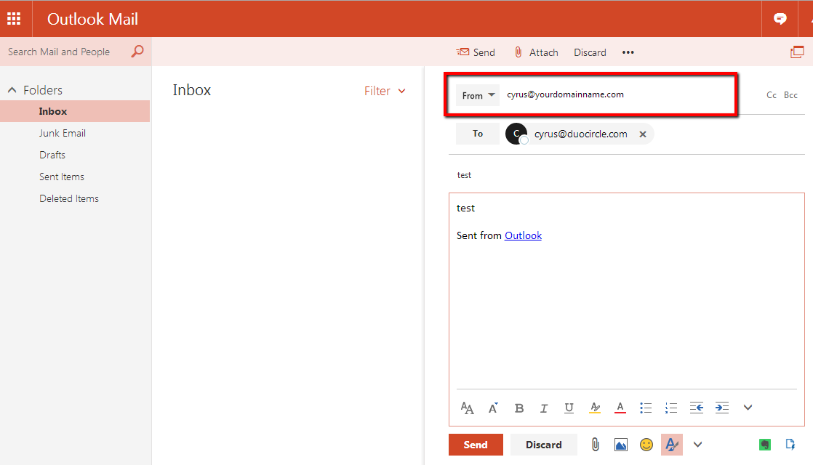Show the Bcc field

tap(790, 95)
